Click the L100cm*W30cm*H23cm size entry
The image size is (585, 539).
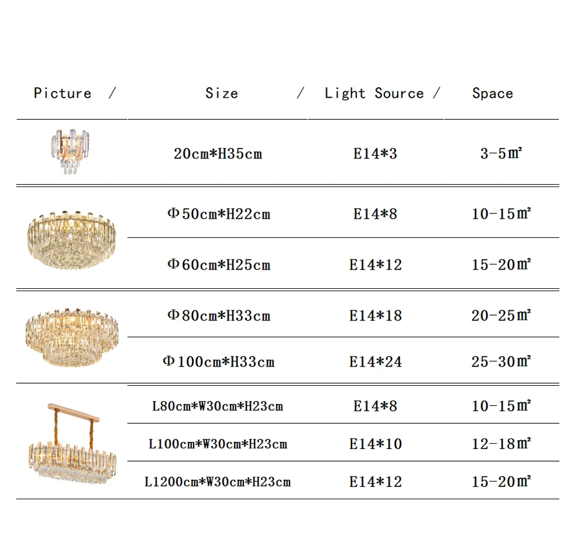(x=218, y=444)
